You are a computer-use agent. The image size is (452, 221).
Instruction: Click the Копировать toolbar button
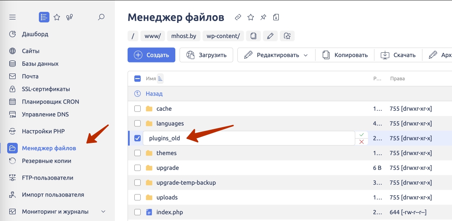[x=345, y=55]
